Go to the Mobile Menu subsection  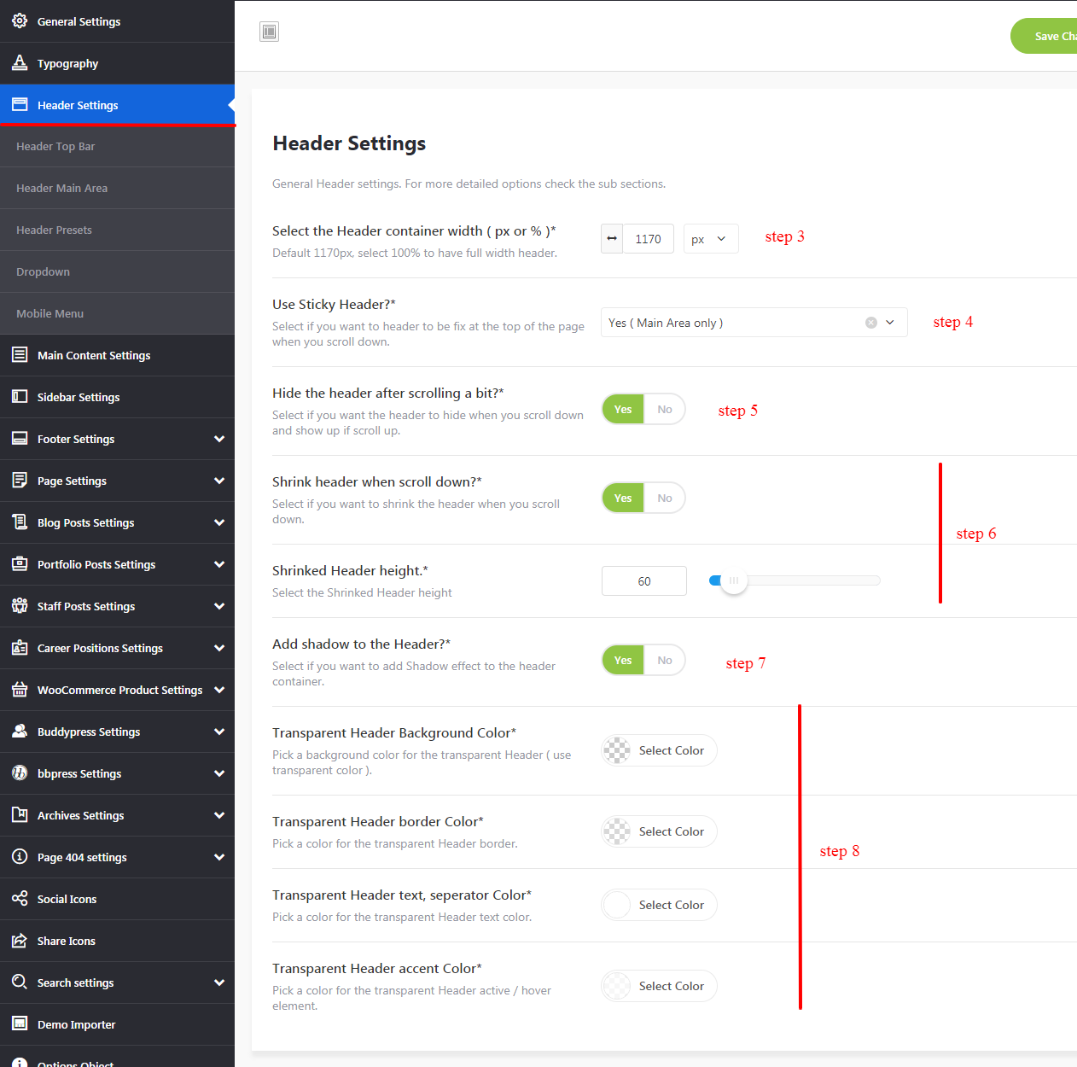pos(49,313)
